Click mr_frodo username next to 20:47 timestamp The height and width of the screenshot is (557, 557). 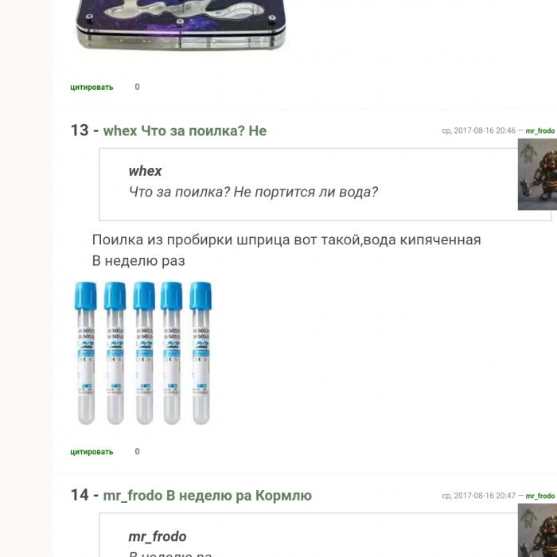click(x=540, y=496)
